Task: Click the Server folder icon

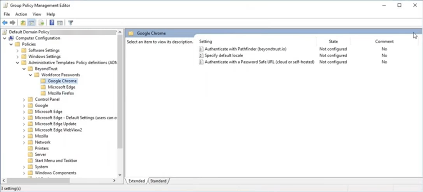Action: [30, 155]
